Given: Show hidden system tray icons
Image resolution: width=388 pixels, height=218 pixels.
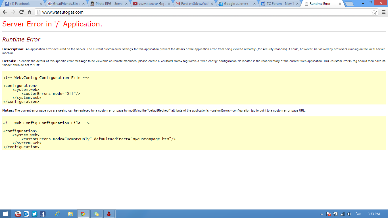Looking at the screenshot, I should click(x=322, y=214).
